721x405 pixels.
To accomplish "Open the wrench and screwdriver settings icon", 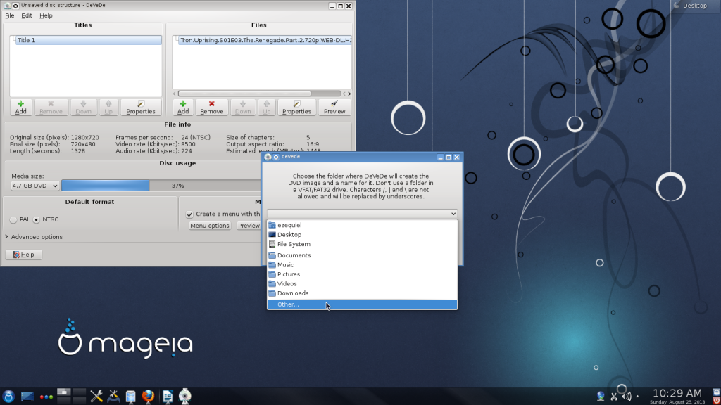I will [96, 397].
